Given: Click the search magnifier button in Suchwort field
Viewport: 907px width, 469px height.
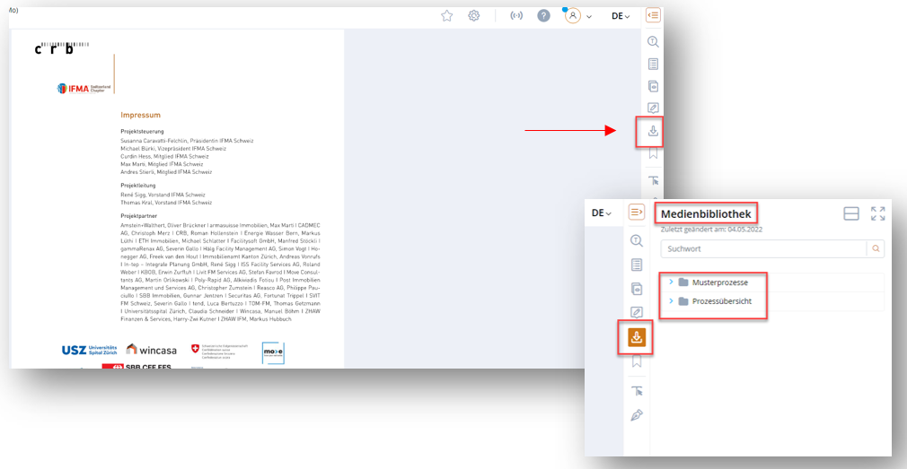Looking at the screenshot, I should tap(876, 249).
